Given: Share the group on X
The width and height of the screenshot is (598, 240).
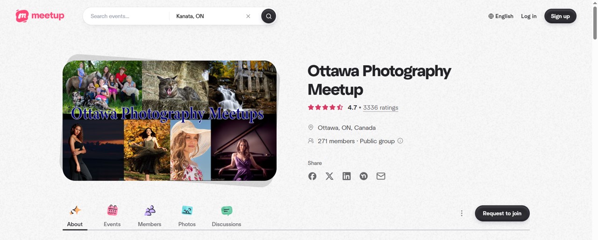Looking at the screenshot, I should pyautogui.click(x=329, y=176).
